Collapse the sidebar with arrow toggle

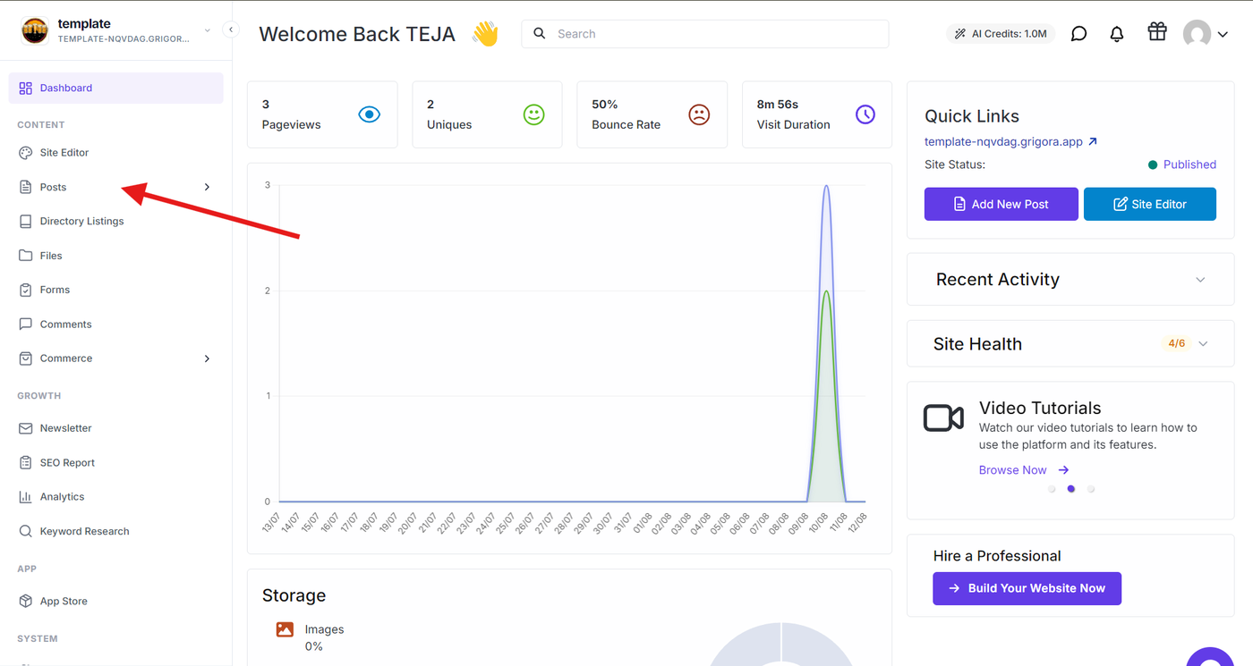coord(231,30)
